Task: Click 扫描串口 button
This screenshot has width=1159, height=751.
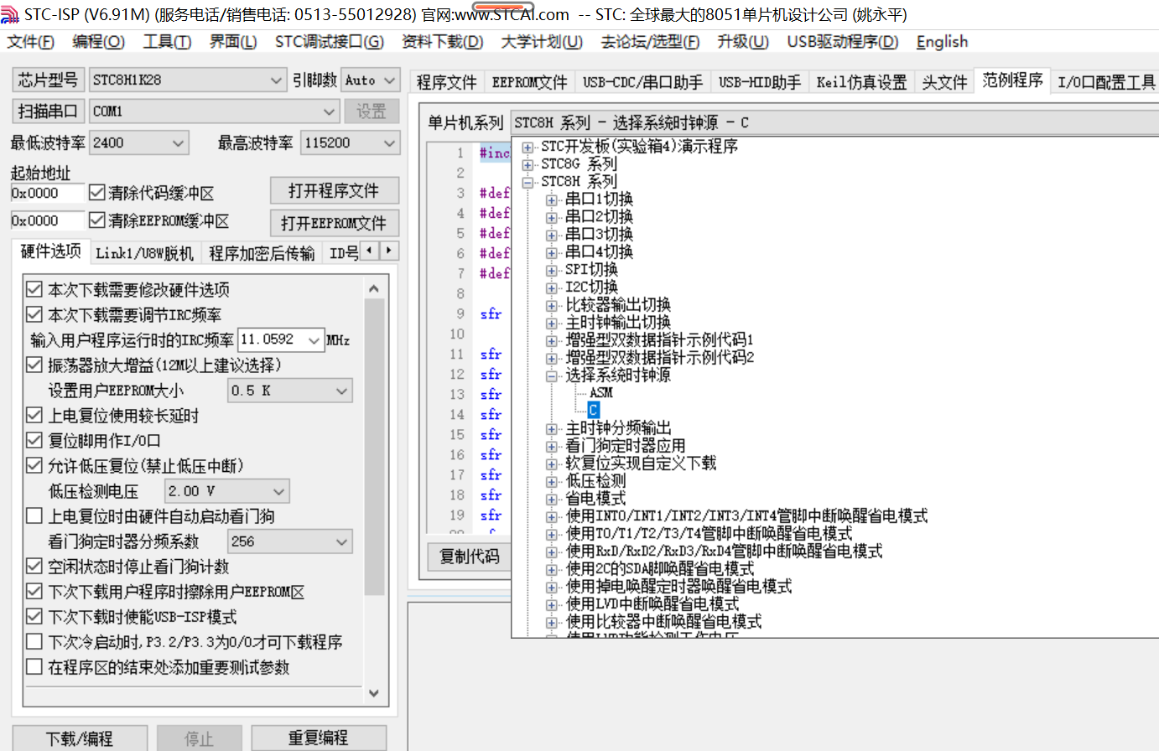Action: tap(48, 111)
